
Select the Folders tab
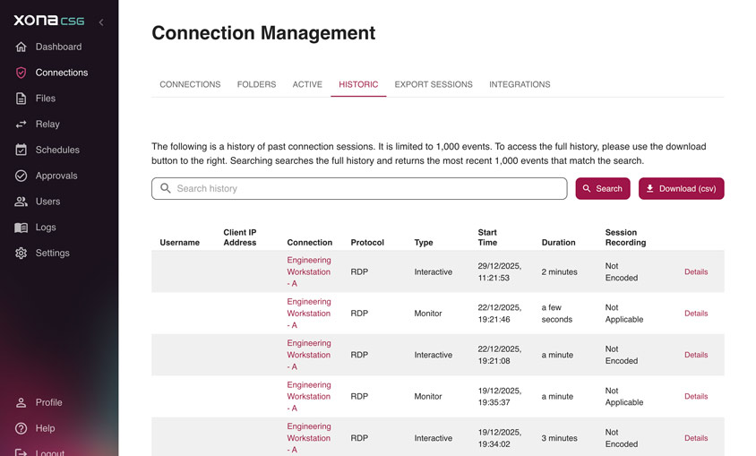point(256,84)
